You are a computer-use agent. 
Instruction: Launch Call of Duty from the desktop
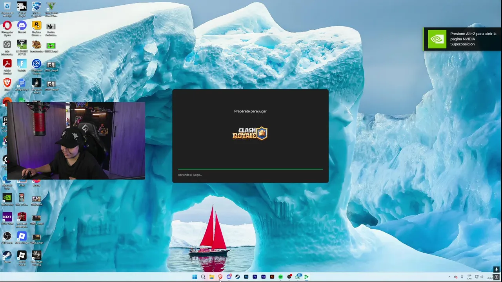click(22, 9)
